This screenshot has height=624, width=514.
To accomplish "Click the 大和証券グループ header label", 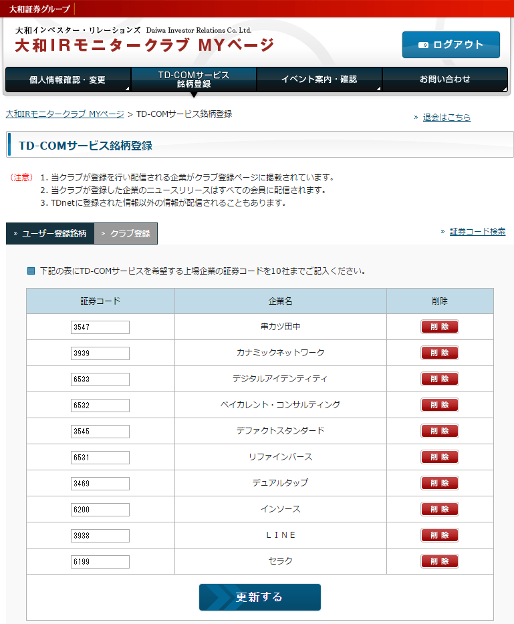I will pos(39,9).
